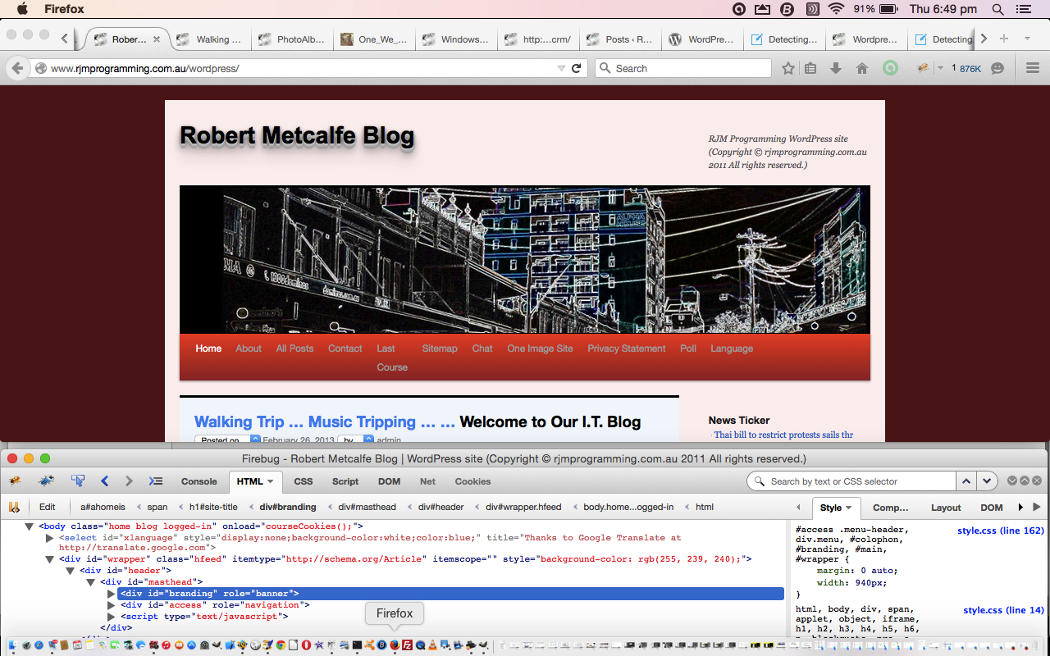Click the Wi-Fi icon in menu bar

click(x=836, y=9)
